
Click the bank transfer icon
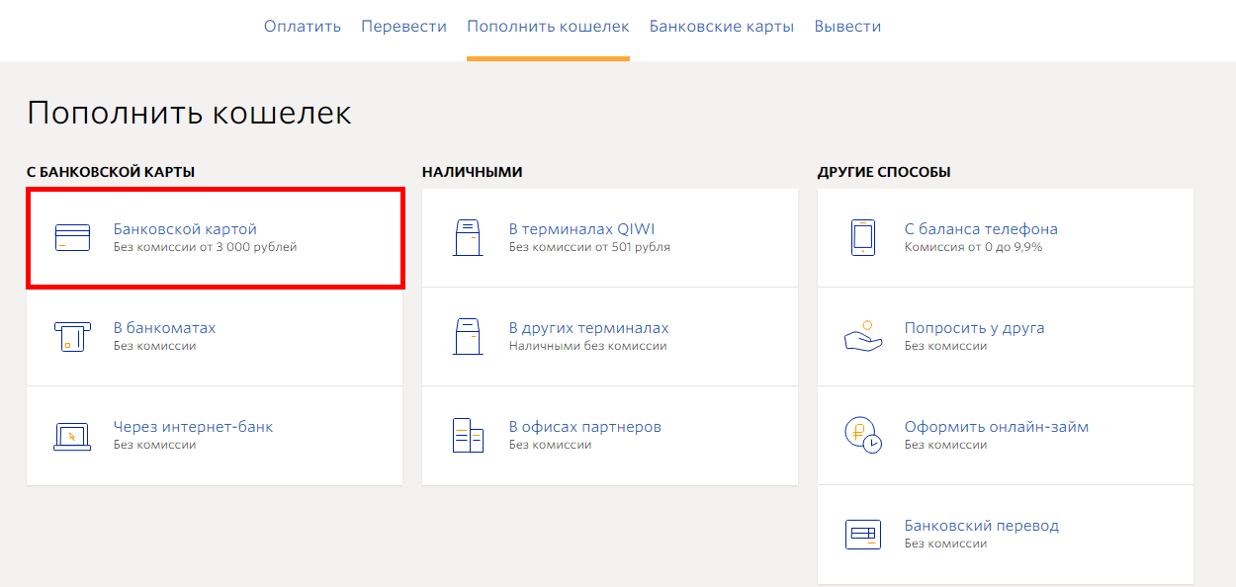(x=863, y=535)
